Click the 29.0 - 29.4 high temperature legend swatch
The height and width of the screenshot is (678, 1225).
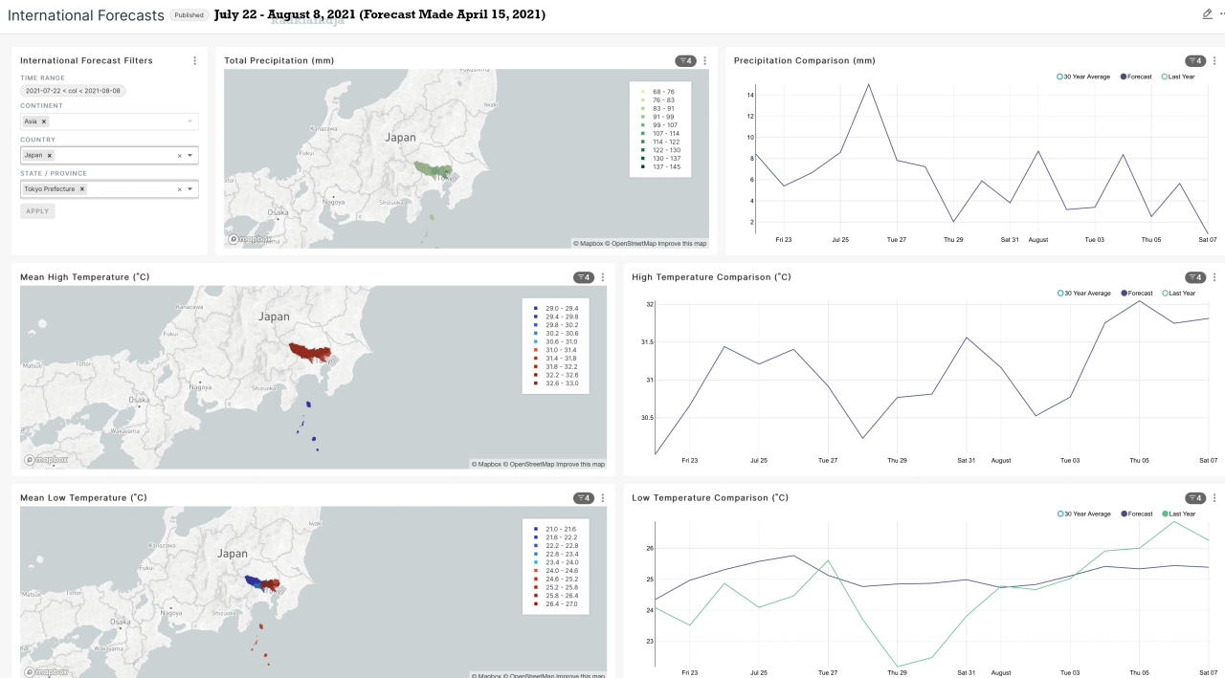[x=535, y=308]
